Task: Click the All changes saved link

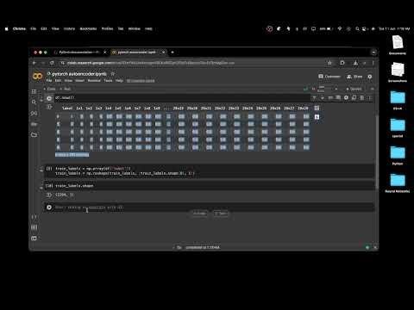Action: pos(141,81)
